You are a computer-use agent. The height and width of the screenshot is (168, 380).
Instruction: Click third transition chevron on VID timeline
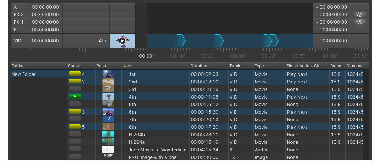coord(267,40)
